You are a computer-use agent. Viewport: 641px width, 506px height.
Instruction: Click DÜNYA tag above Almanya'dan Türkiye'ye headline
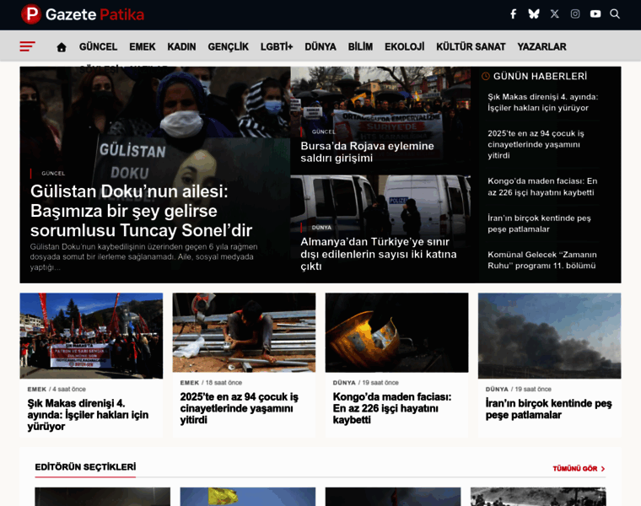click(321, 227)
